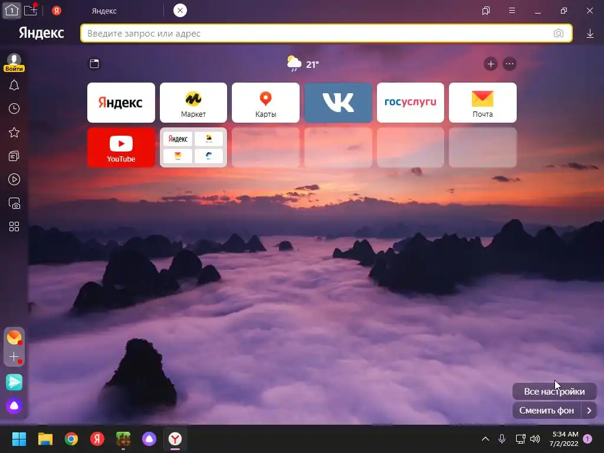604x453 pixels.
Task: Open the services grid icon in sidebar
Action: pos(14,226)
